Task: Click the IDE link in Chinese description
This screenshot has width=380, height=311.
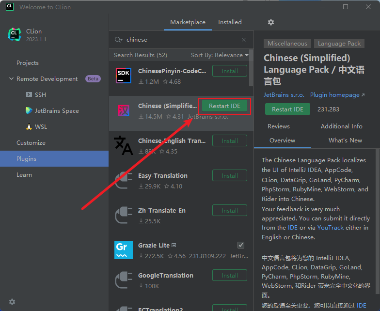Action: pyautogui.click(x=362, y=305)
